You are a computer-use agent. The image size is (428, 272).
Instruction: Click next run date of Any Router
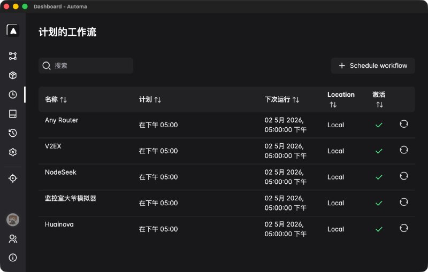pos(286,125)
